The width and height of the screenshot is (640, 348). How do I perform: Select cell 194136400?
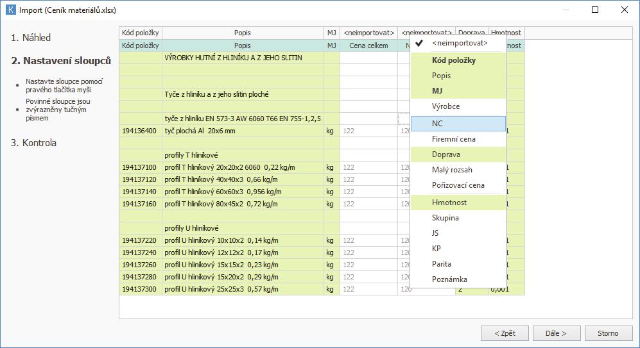coord(141,131)
